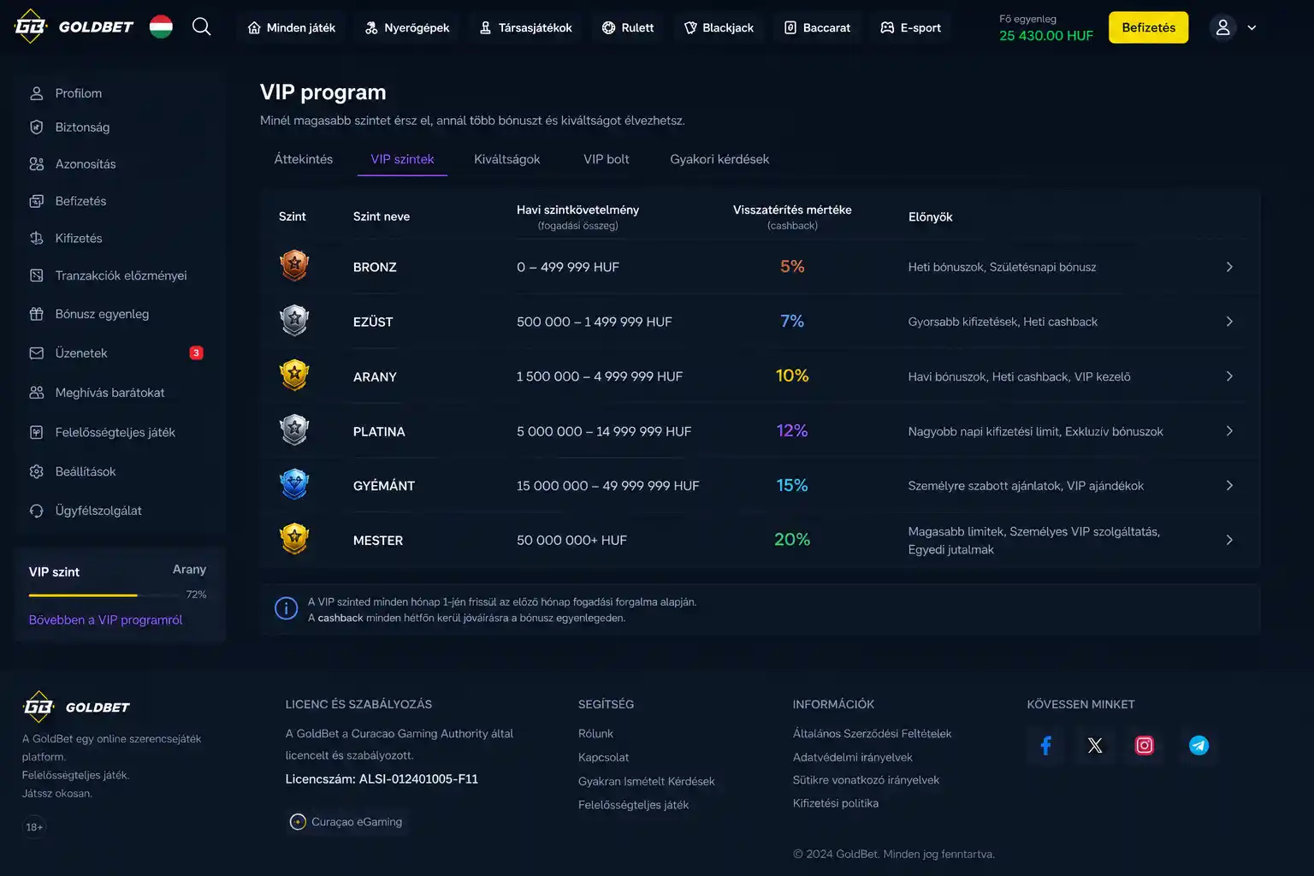Click the Üzenetek envelope icon
1314x876 pixels.
[x=36, y=353]
